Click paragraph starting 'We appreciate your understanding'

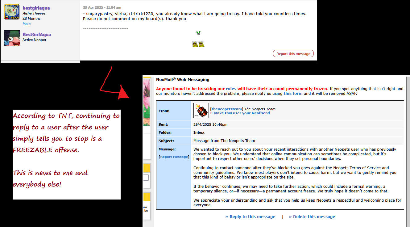[297, 203]
